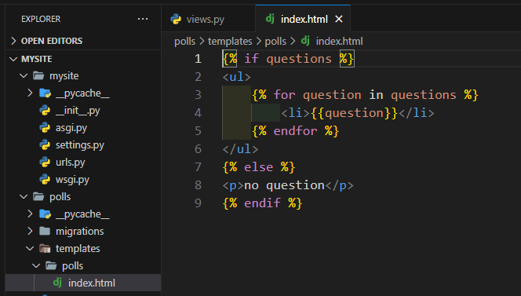
Task: Click polls breadcrumb at path start
Action: (184, 42)
